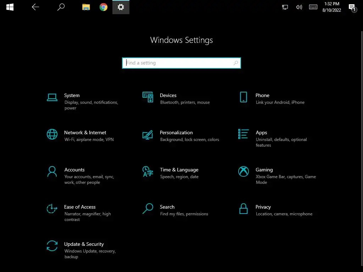Click 'Wi-Fi, airplane mode, VPN' description
The width and height of the screenshot is (363, 272).
pos(89,140)
